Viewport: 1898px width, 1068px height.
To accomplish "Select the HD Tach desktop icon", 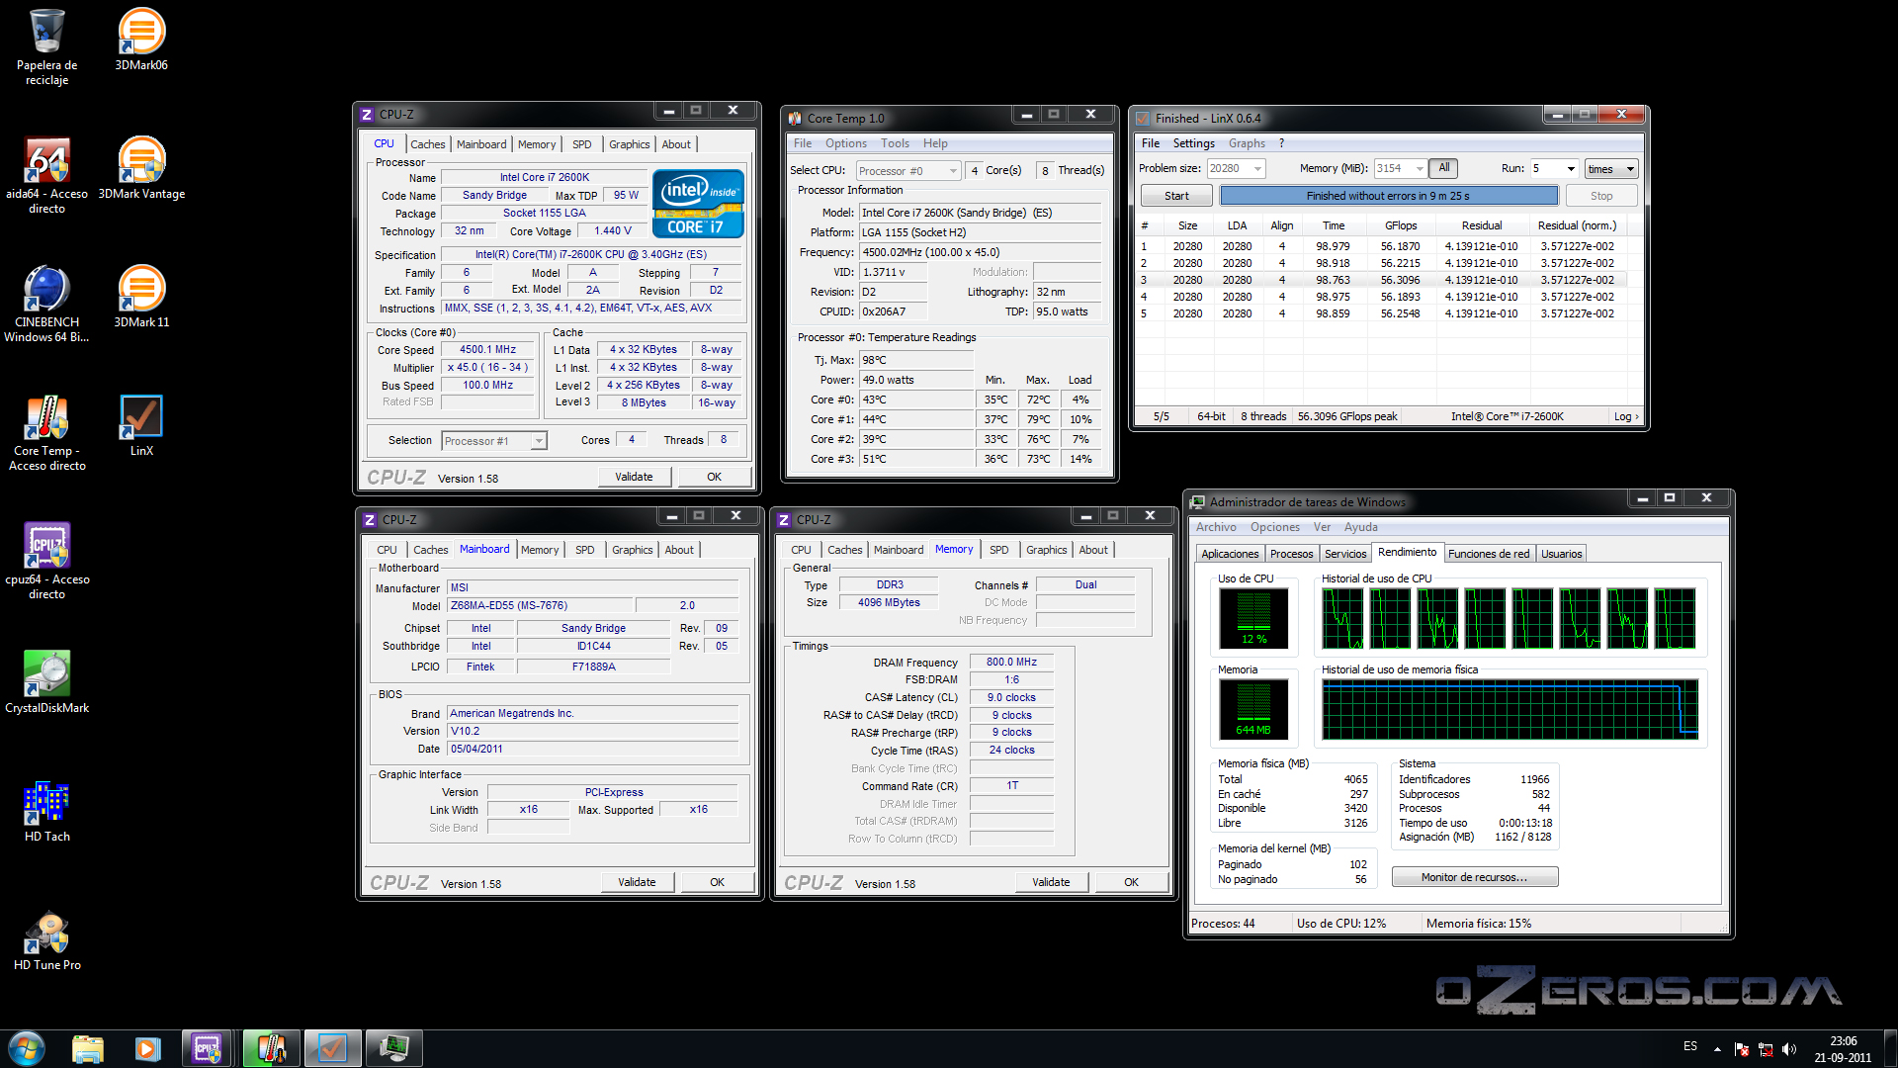I will pos(46,811).
